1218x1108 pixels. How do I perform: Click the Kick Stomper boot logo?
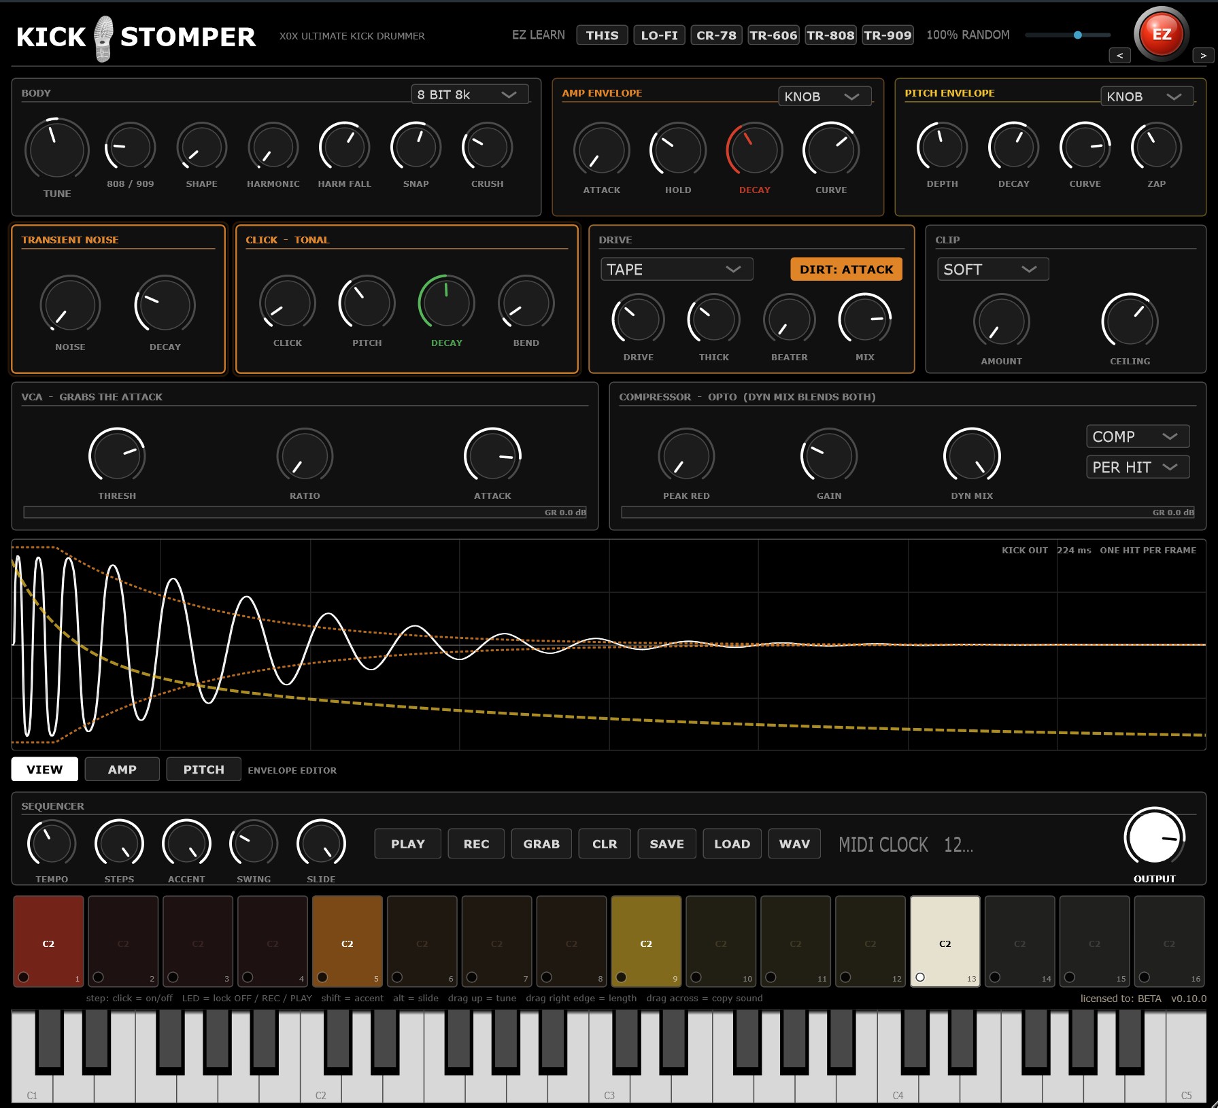103,39
